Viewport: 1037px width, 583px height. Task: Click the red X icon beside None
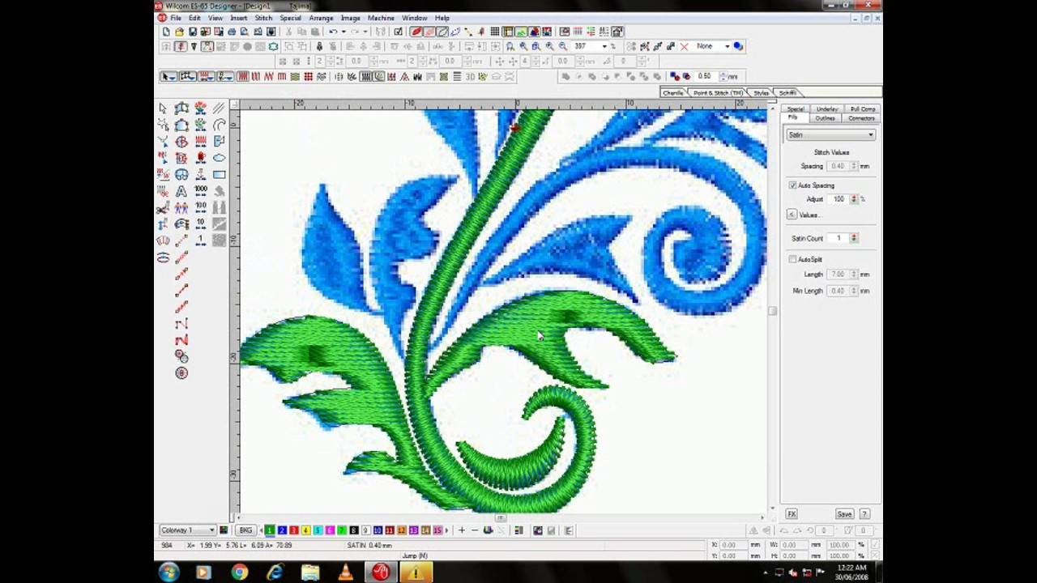coord(685,46)
